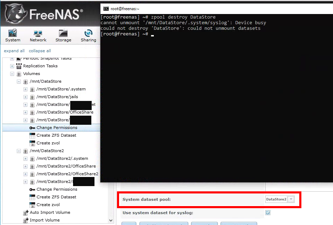Click the terminal window title icon
The image size is (333, 225).
[106, 9]
